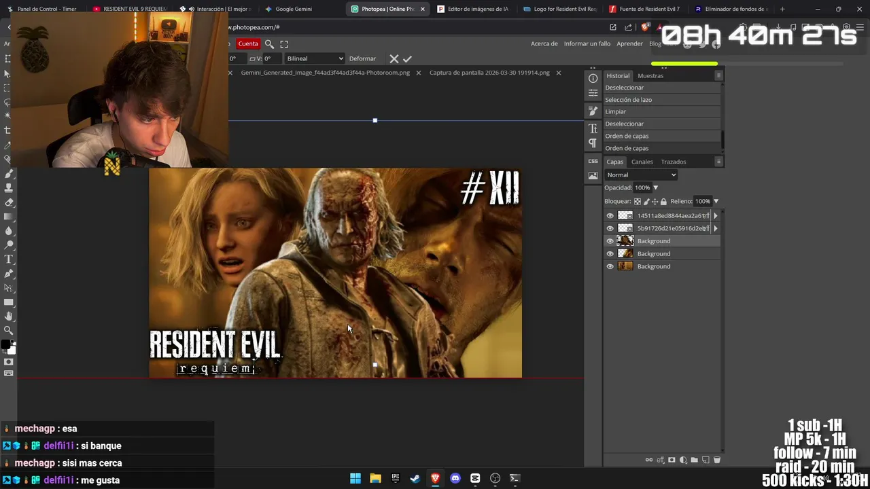Image resolution: width=870 pixels, height=489 pixels.
Task: Select the Rectangle Select tool
Action: (7, 88)
